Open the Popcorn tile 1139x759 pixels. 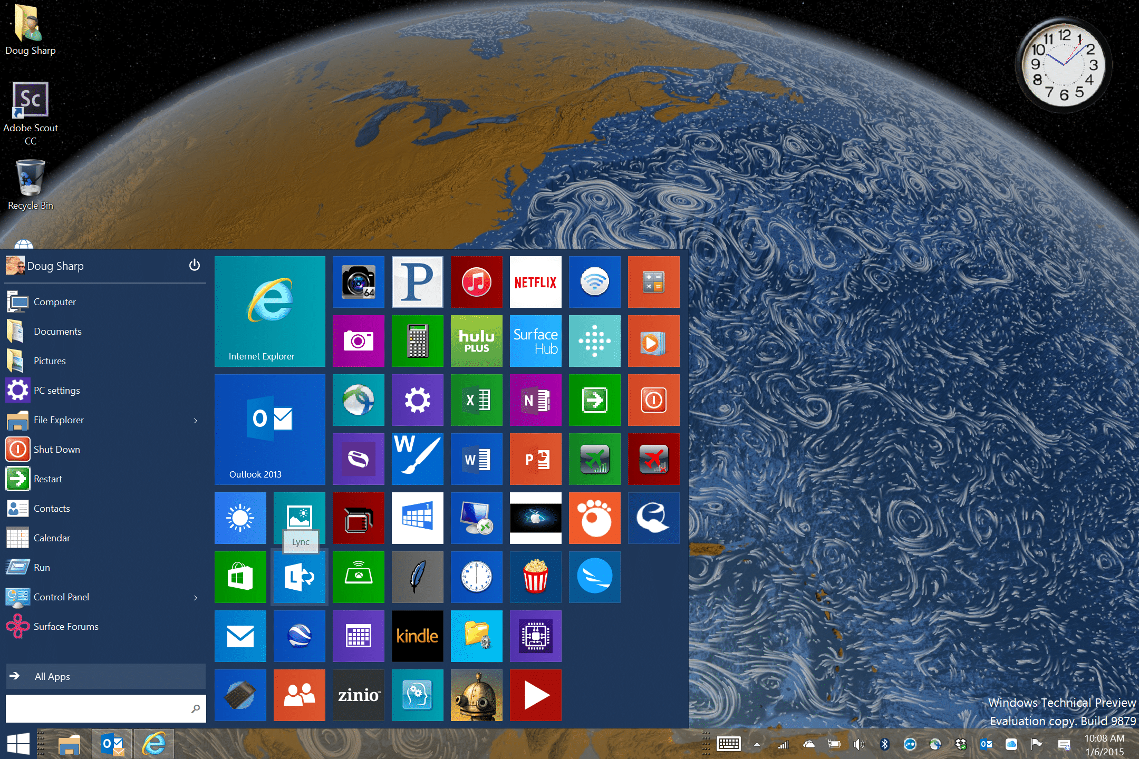click(x=536, y=577)
